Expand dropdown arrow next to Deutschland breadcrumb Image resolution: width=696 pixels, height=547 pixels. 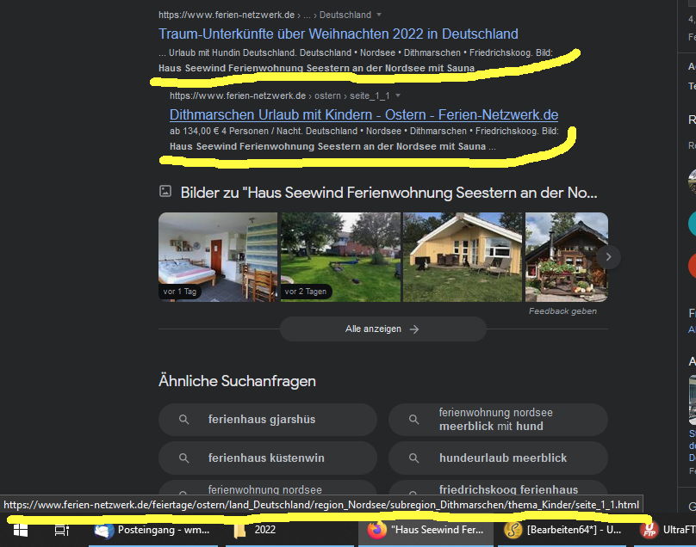click(x=379, y=15)
